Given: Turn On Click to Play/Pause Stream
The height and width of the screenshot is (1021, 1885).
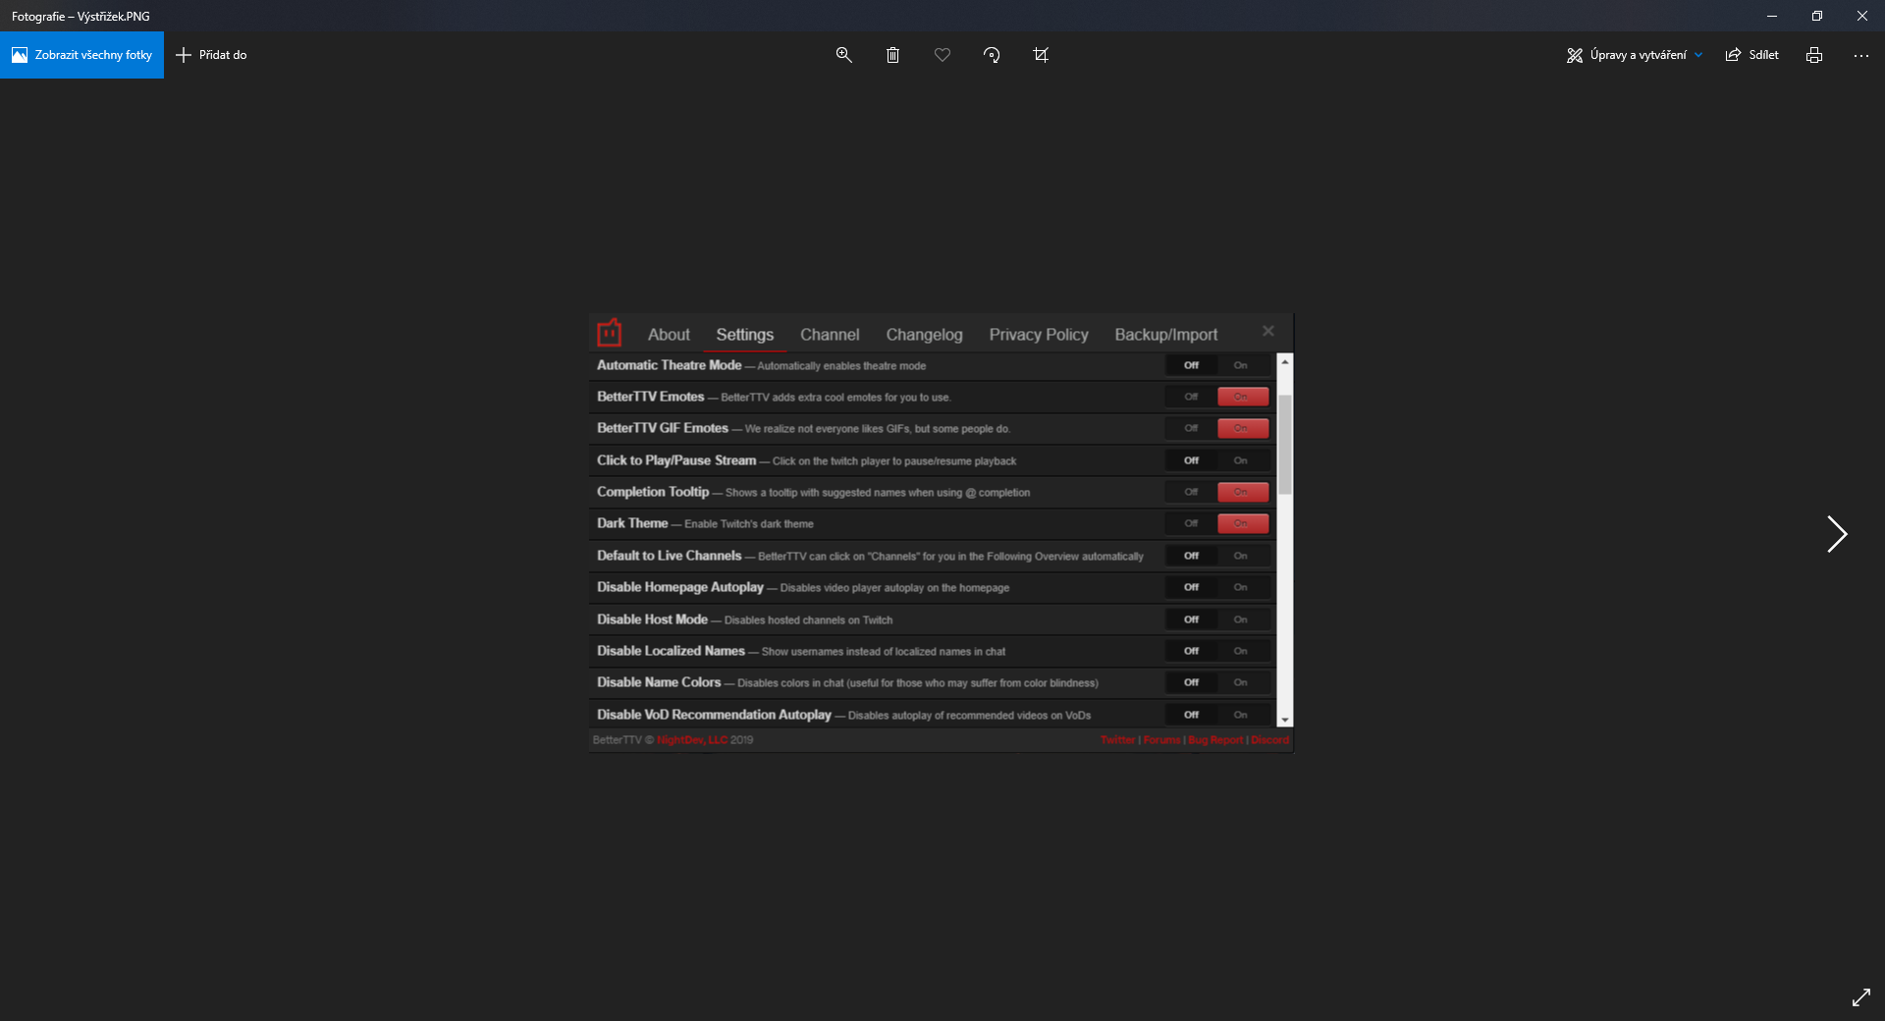Looking at the screenshot, I should (1242, 460).
